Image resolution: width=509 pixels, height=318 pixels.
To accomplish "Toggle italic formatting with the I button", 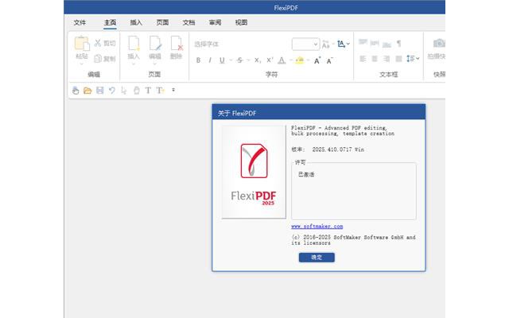I will (x=210, y=60).
